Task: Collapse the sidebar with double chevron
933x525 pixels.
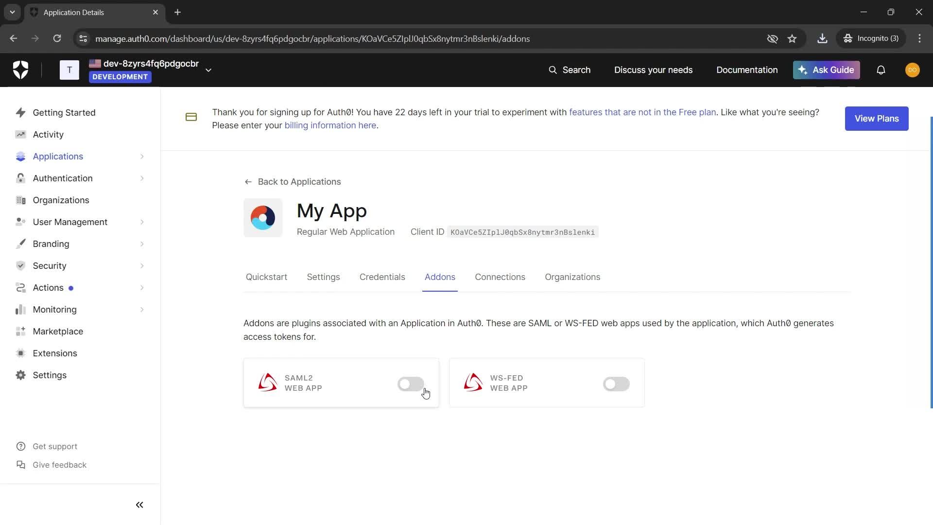Action: click(139, 505)
